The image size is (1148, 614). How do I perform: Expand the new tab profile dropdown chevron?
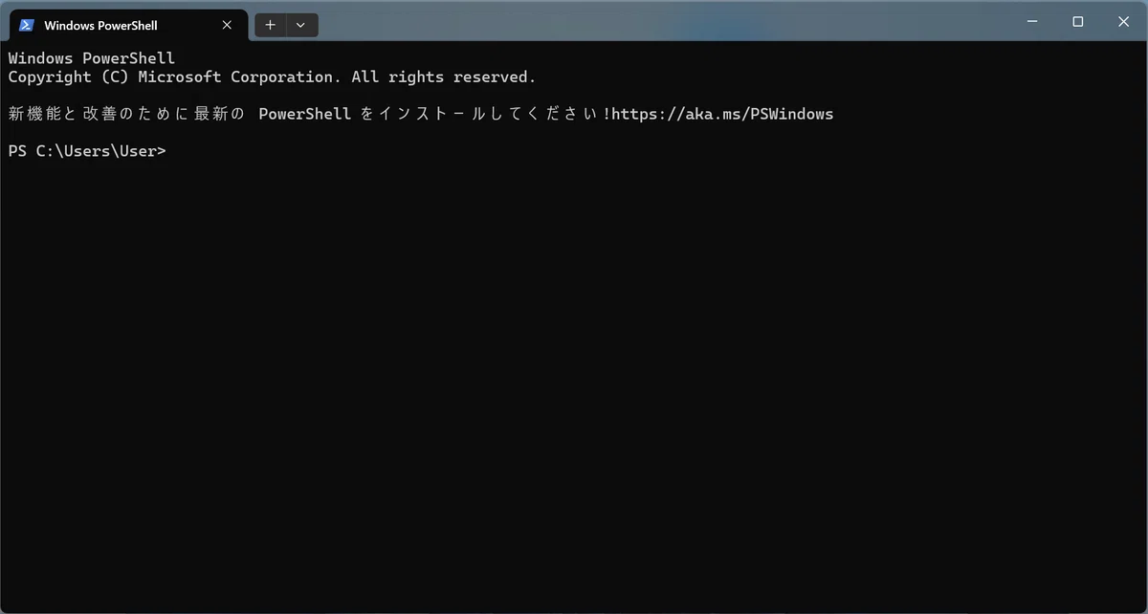pos(300,25)
